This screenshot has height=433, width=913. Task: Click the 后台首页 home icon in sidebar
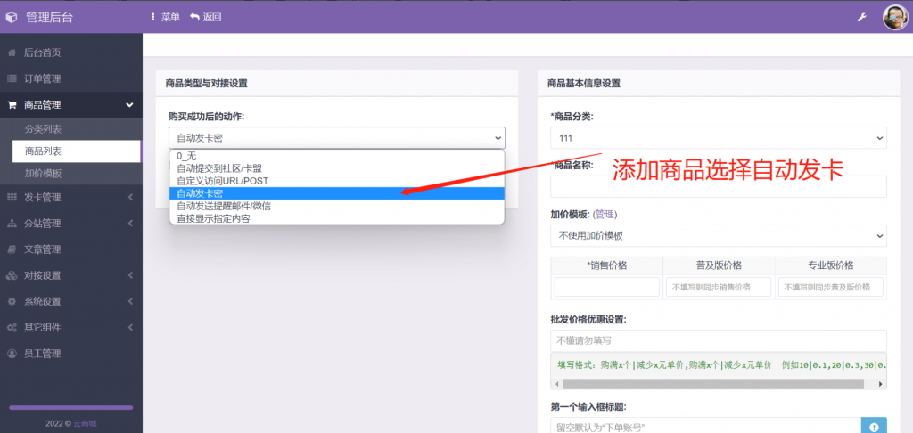pos(12,53)
